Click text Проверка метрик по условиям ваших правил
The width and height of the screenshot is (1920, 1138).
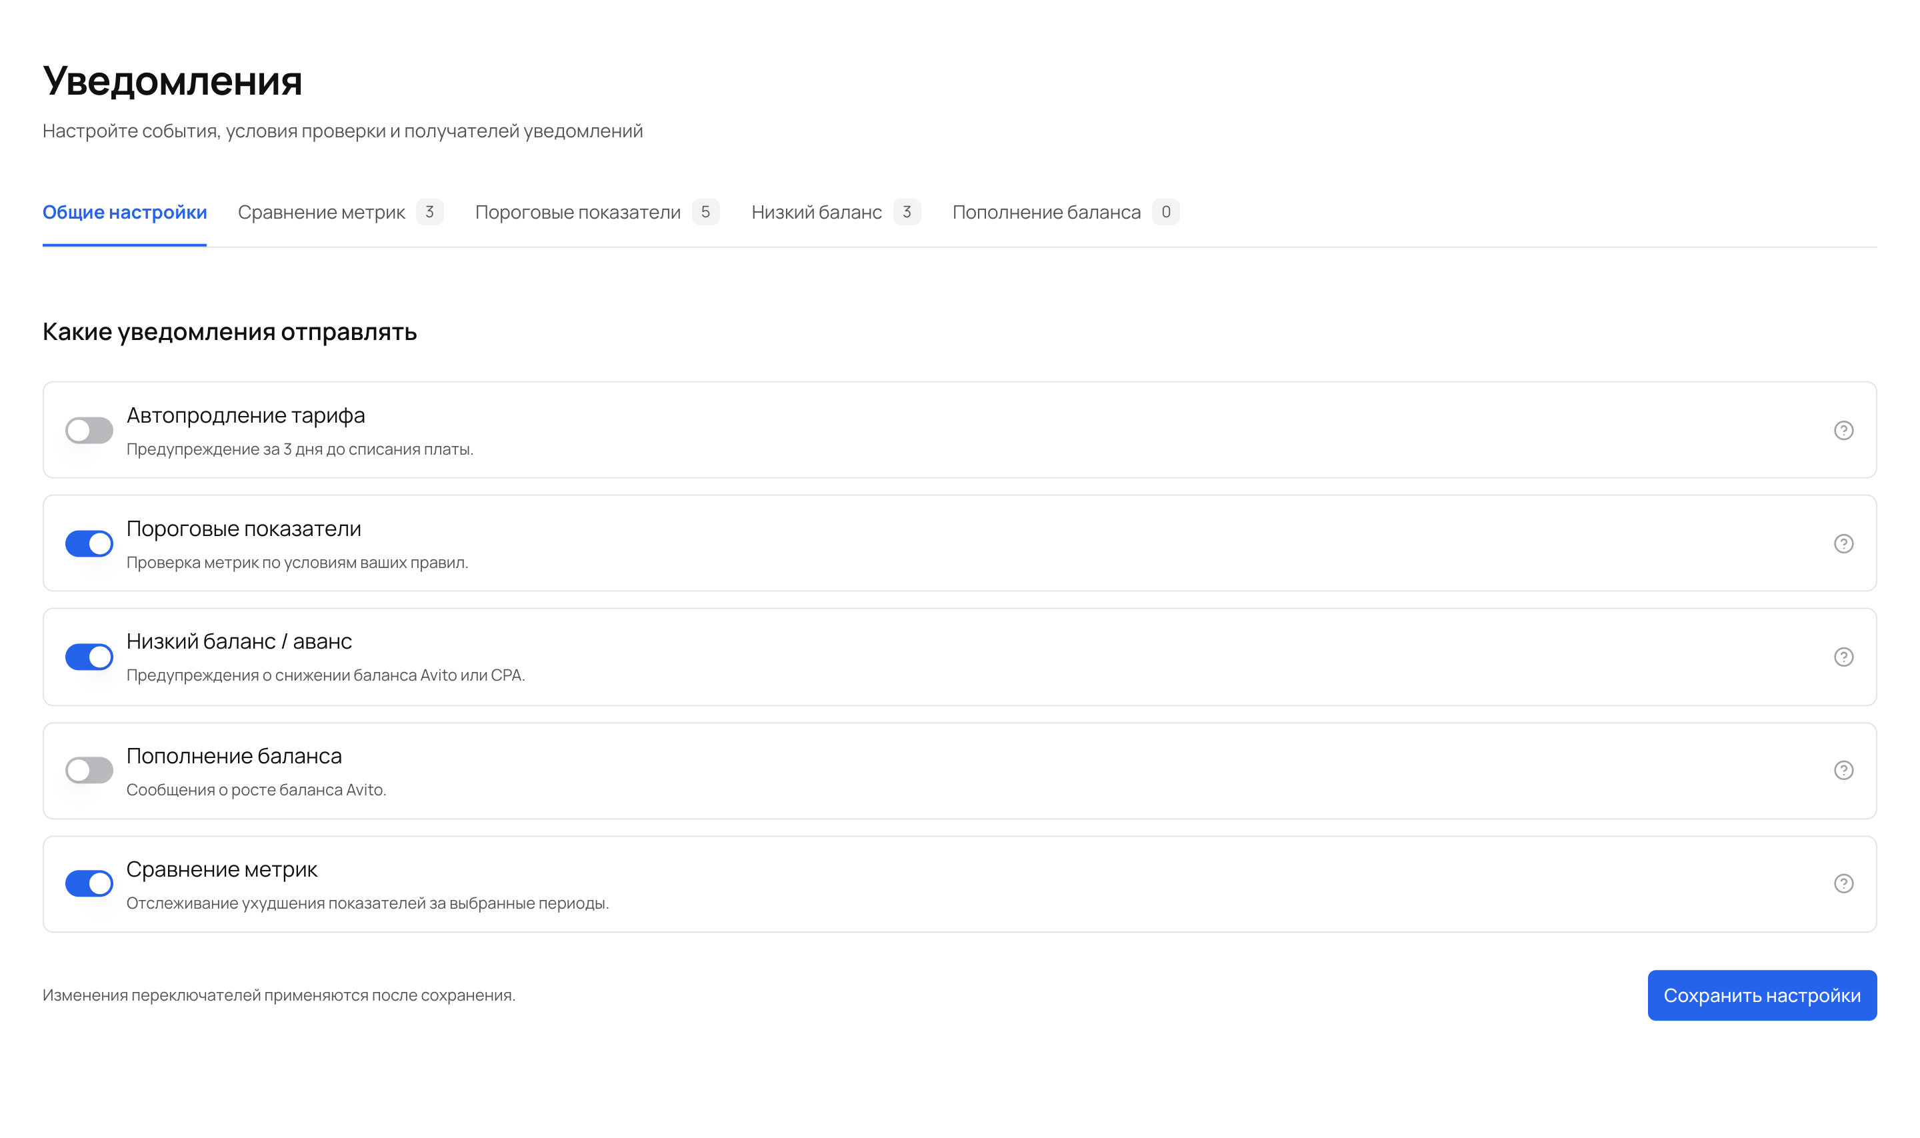click(297, 563)
